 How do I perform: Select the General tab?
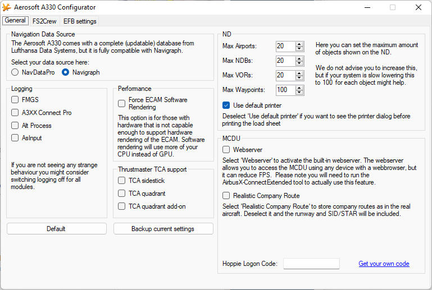click(x=15, y=20)
